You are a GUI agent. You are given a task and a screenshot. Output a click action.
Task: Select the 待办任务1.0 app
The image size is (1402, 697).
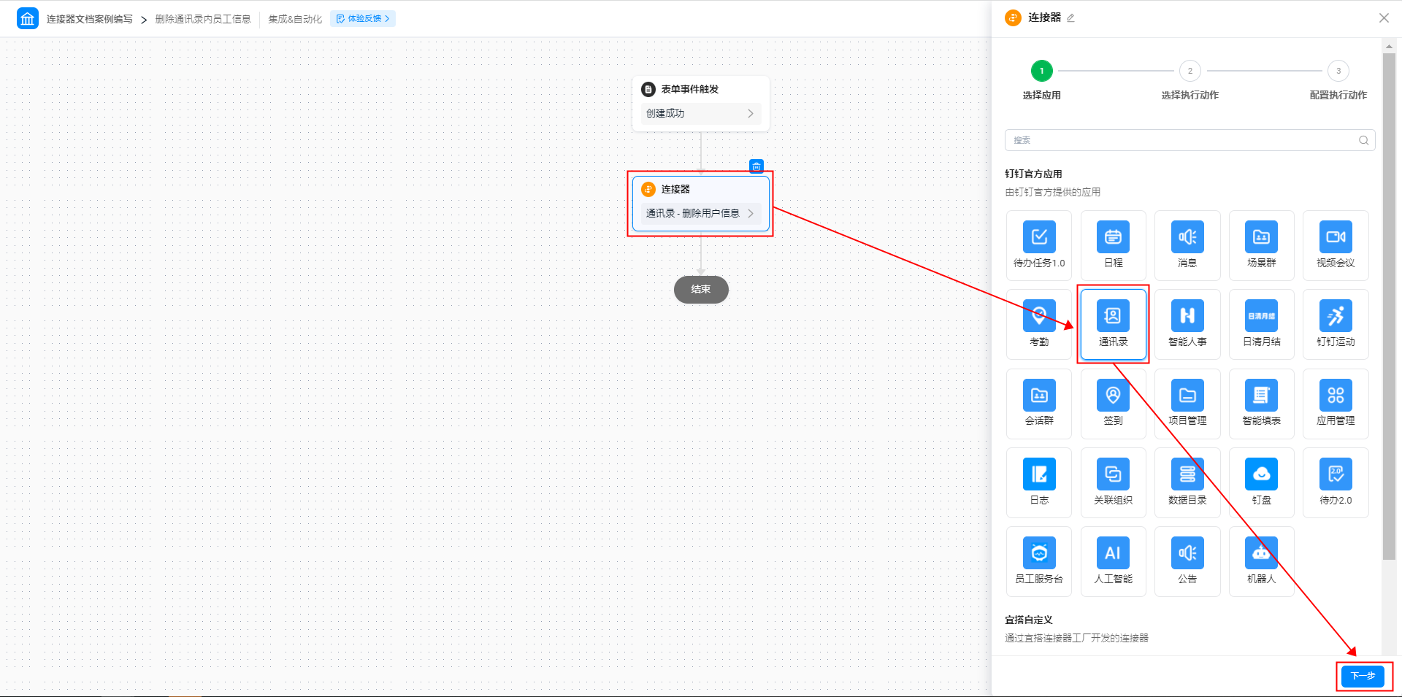point(1038,245)
